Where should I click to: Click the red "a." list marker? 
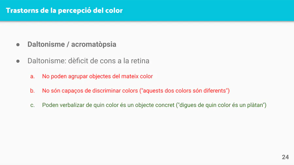[x=32, y=77]
